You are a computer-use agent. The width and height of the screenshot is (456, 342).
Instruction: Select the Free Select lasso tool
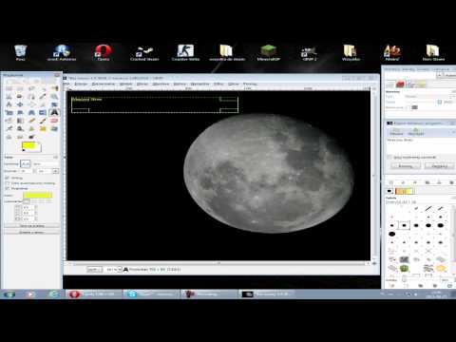(31, 88)
